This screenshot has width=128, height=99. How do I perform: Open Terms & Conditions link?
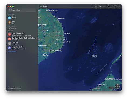click(14, 88)
